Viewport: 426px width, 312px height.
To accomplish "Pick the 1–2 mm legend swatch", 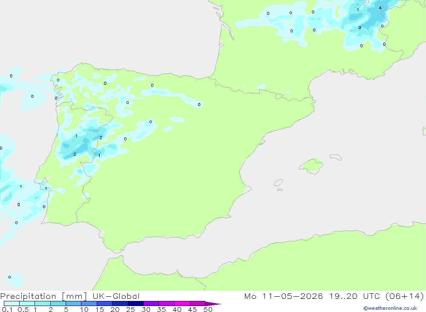I will point(42,303).
